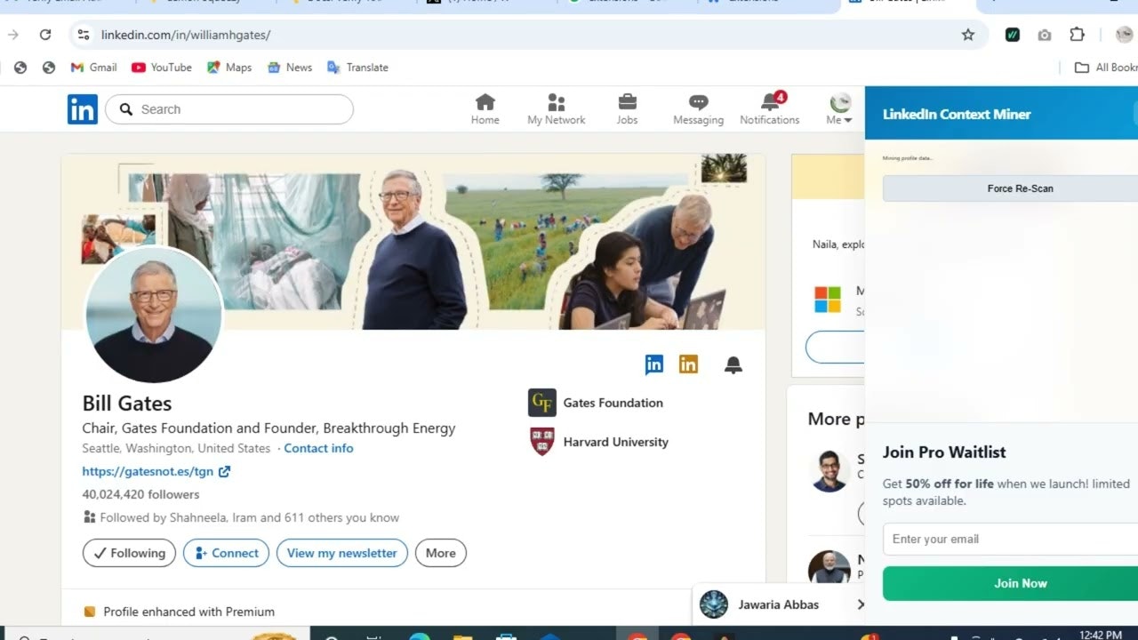Click the Force Re-Scan button
The image size is (1138, 640).
(x=1019, y=188)
